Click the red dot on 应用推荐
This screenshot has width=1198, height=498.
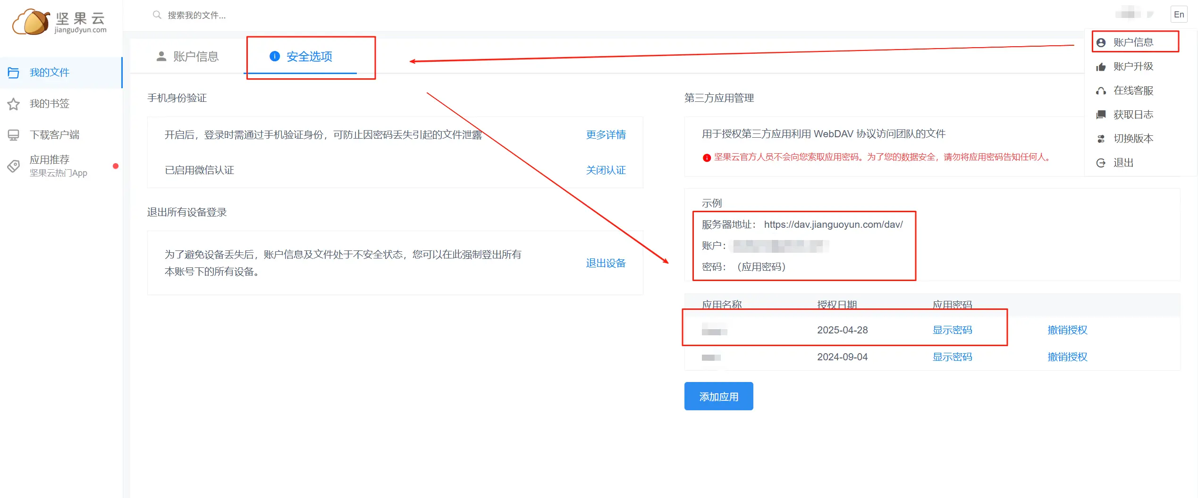pos(116,166)
